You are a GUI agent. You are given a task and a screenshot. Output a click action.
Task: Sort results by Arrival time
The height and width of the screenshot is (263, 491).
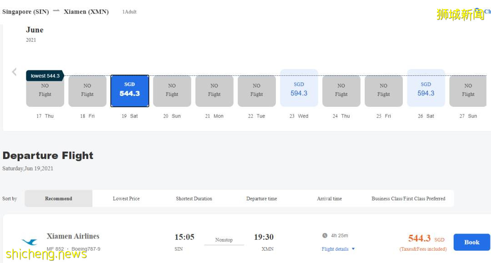[329, 198]
